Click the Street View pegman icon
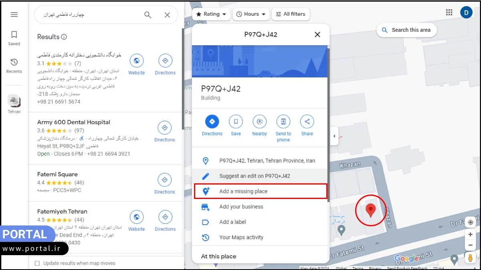The width and height of the screenshot is (481, 270). click(470, 257)
